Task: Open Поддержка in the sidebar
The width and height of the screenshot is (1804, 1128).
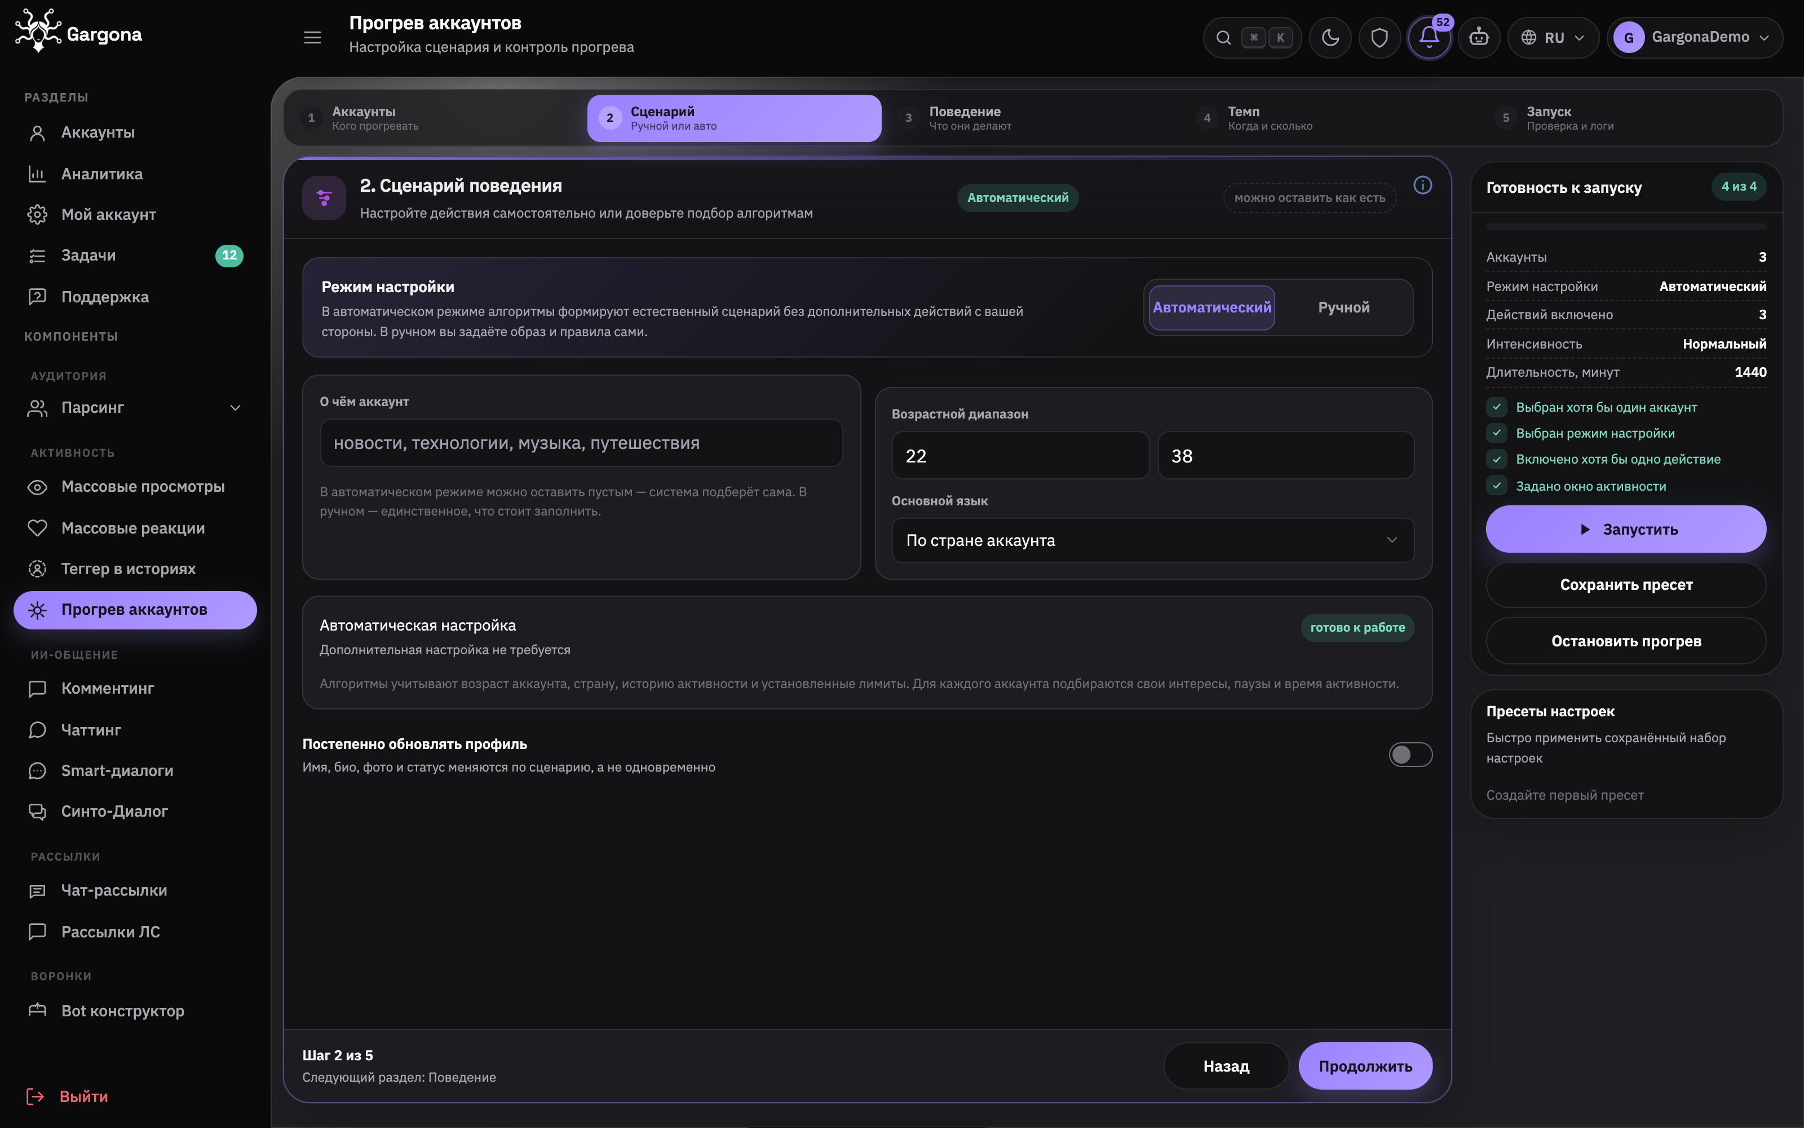Action: (x=135, y=297)
